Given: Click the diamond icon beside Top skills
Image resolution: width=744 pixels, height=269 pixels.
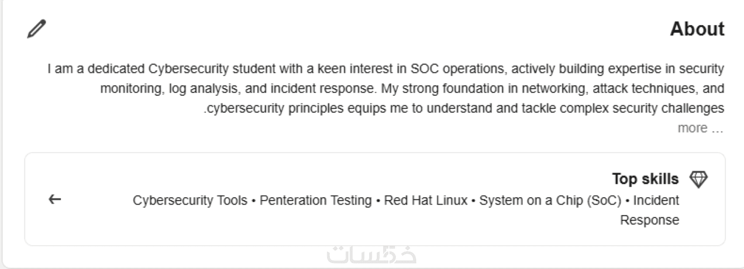Looking at the screenshot, I should (698, 179).
